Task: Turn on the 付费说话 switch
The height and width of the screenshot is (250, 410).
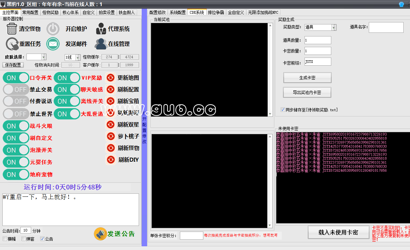Action: pos(16,101)
